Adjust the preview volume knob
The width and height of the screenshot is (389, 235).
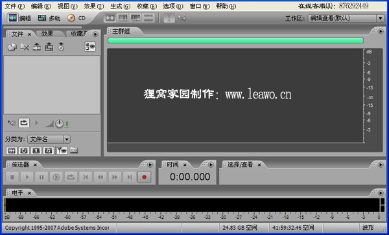click(x=59, y=123)
